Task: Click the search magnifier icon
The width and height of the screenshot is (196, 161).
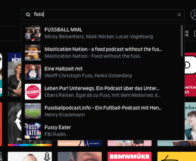Action: click(28, 14)
